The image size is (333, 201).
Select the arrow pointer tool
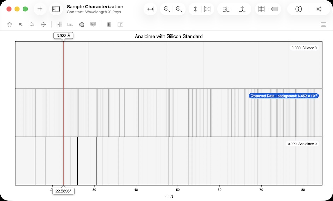(x=21, y=25)
